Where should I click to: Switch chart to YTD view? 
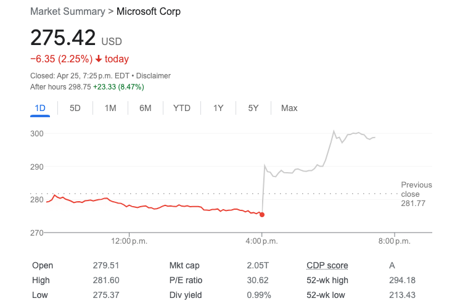pos(181,108)
